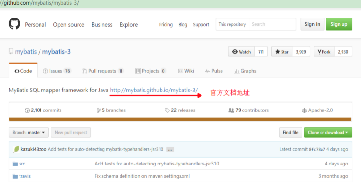Open the travis folder
The image size is (362, 183).
click(x=25, y=176)
